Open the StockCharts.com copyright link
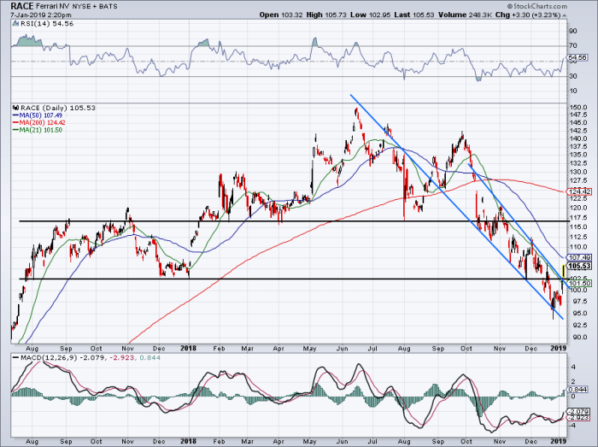The image size is (598, 447). click(537, 6)
